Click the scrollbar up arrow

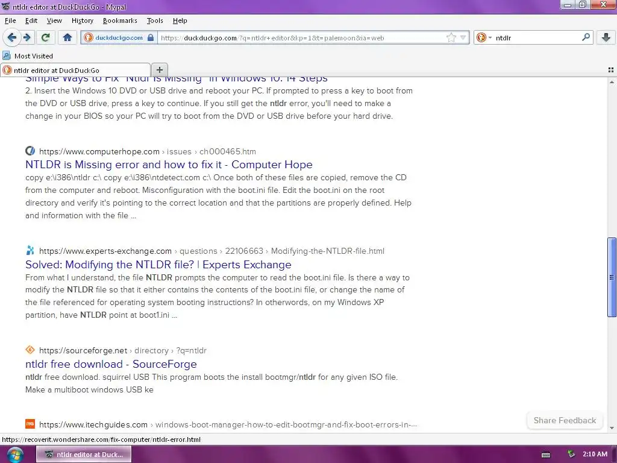(612, 82)
